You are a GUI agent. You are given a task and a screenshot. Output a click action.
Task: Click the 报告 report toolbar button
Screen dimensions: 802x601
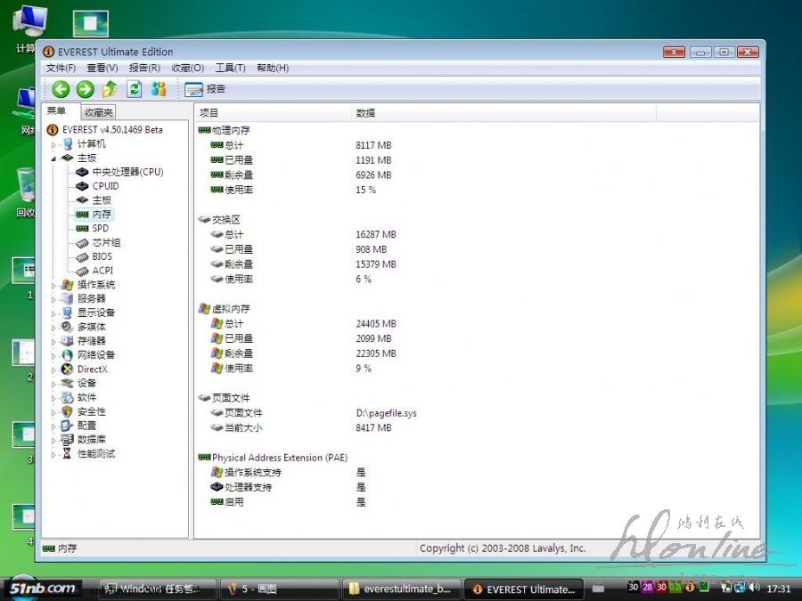pos(205,89)
